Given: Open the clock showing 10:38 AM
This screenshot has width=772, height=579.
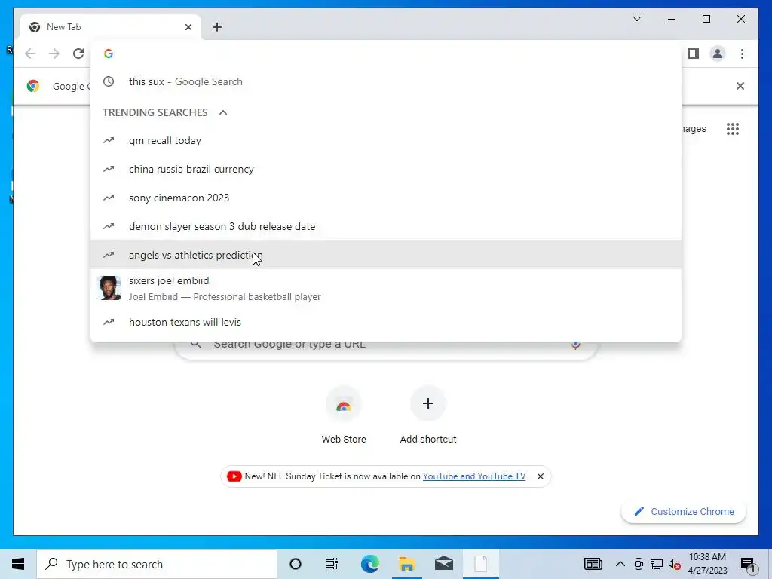Looking at the screenshot, I should click(707, 564).
